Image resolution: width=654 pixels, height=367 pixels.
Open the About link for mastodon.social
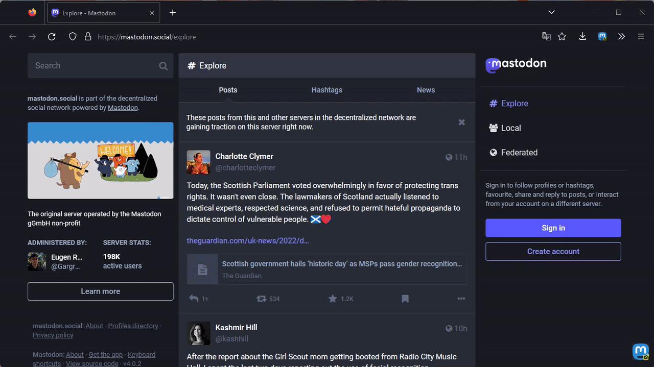coord(95,326)
